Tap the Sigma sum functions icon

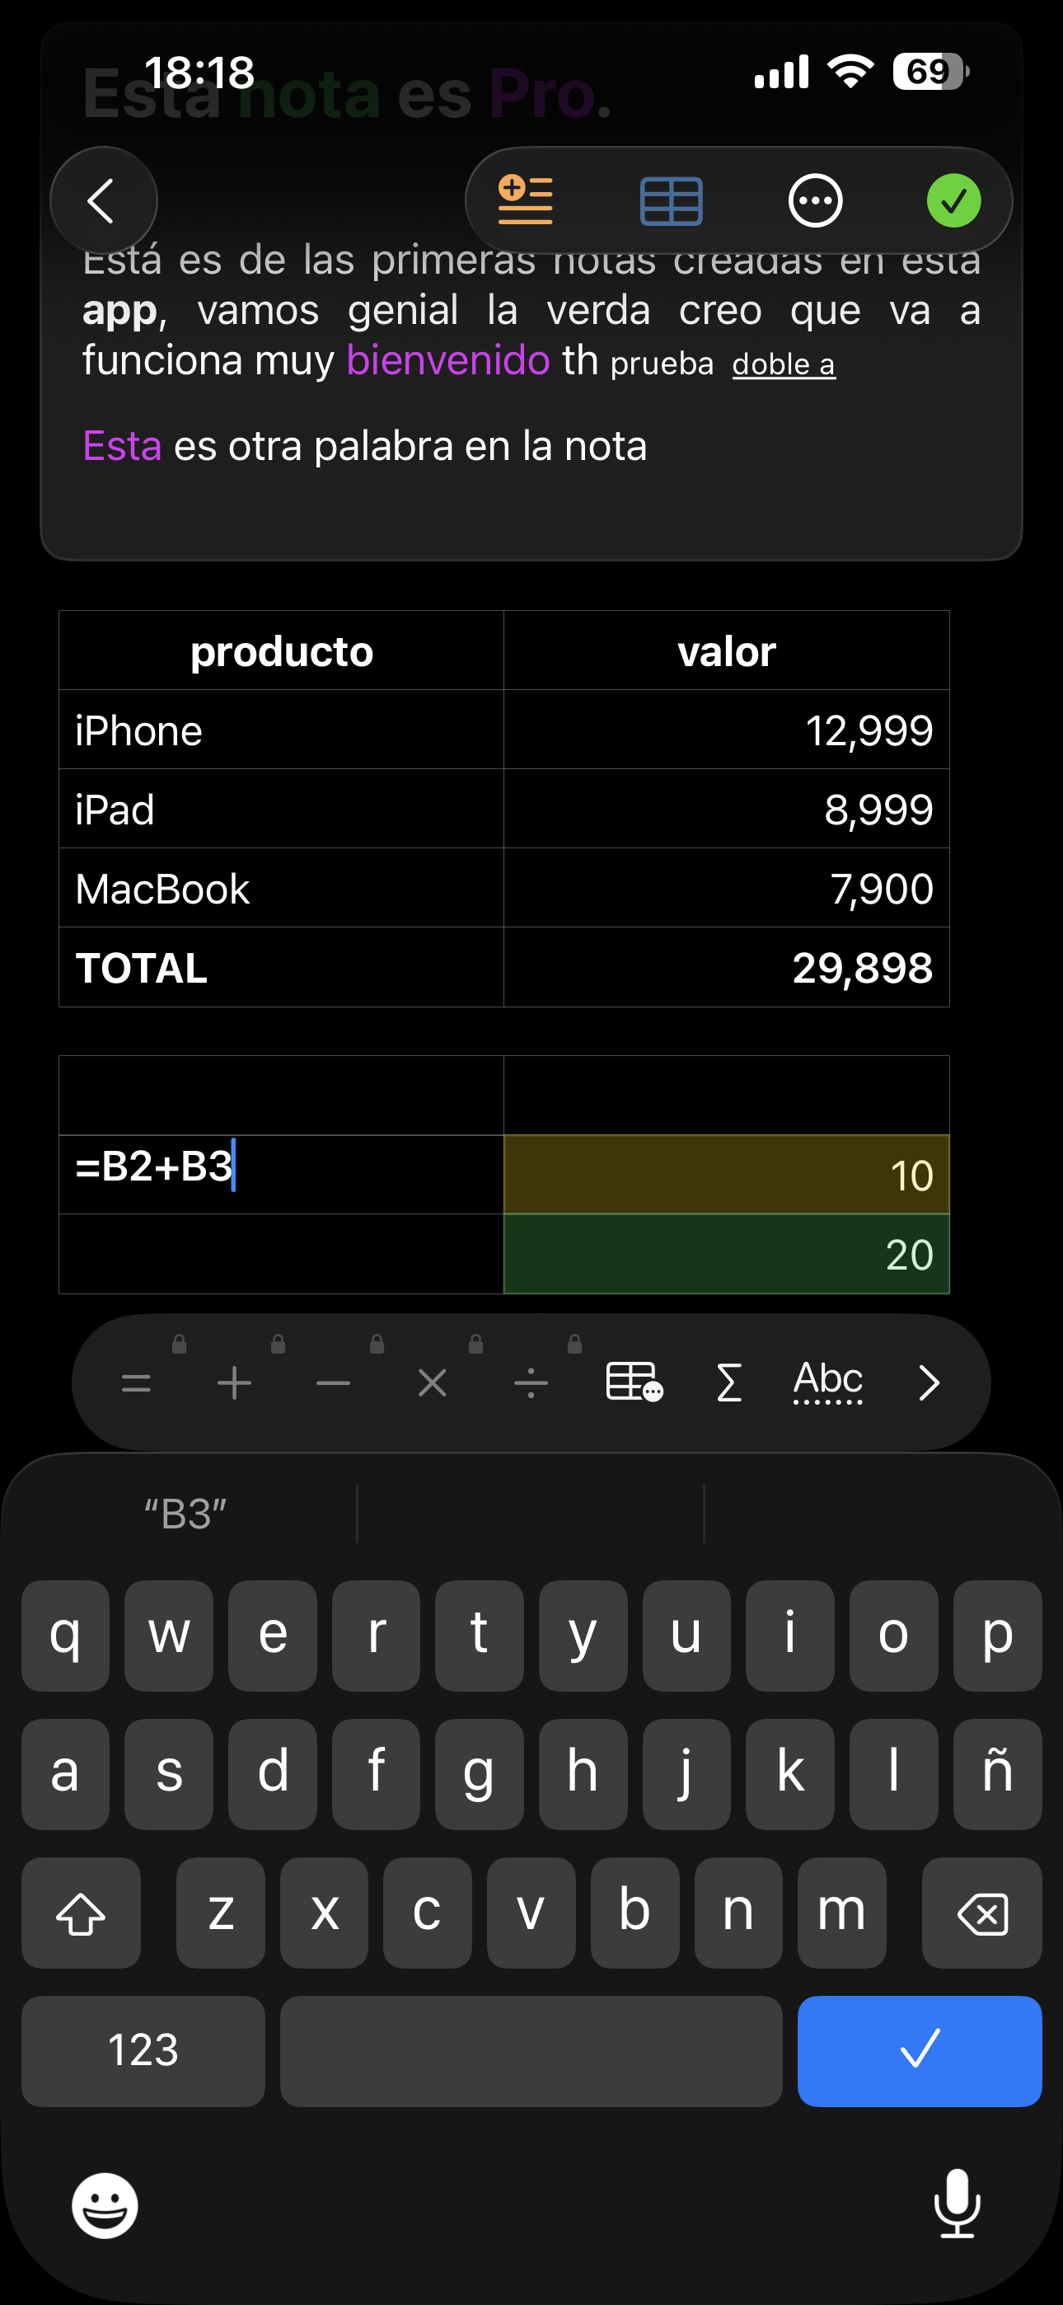(x=729, y=1383)
